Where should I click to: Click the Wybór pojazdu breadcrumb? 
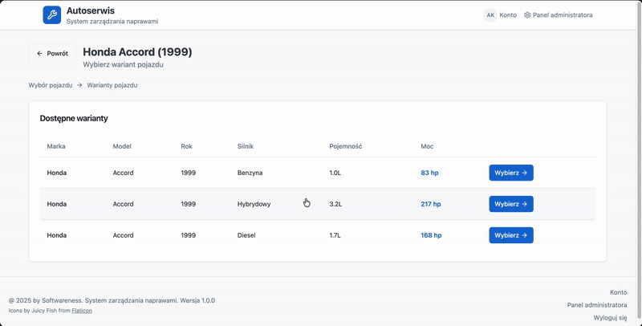pos(51,85)
